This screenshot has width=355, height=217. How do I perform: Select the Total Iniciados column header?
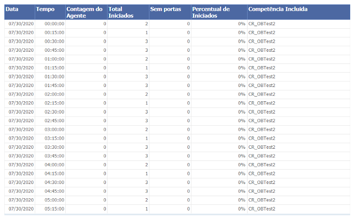pos(128,12)
